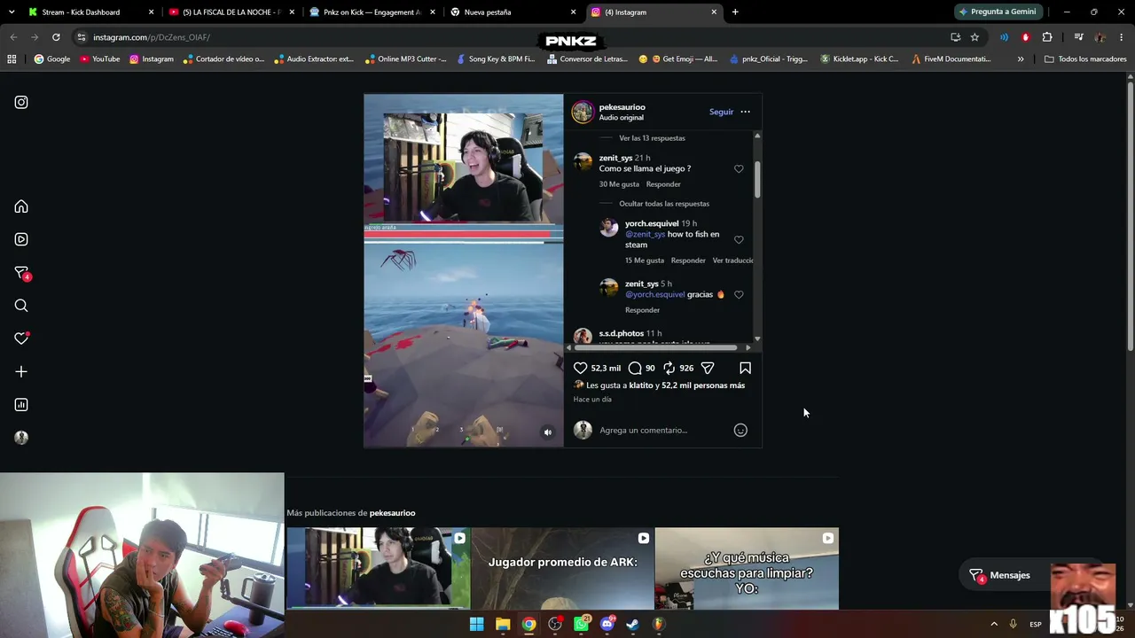
Task: Open the 52,2 mil personas más likes list
Action: pyautogui.click(x=703, y=385)
